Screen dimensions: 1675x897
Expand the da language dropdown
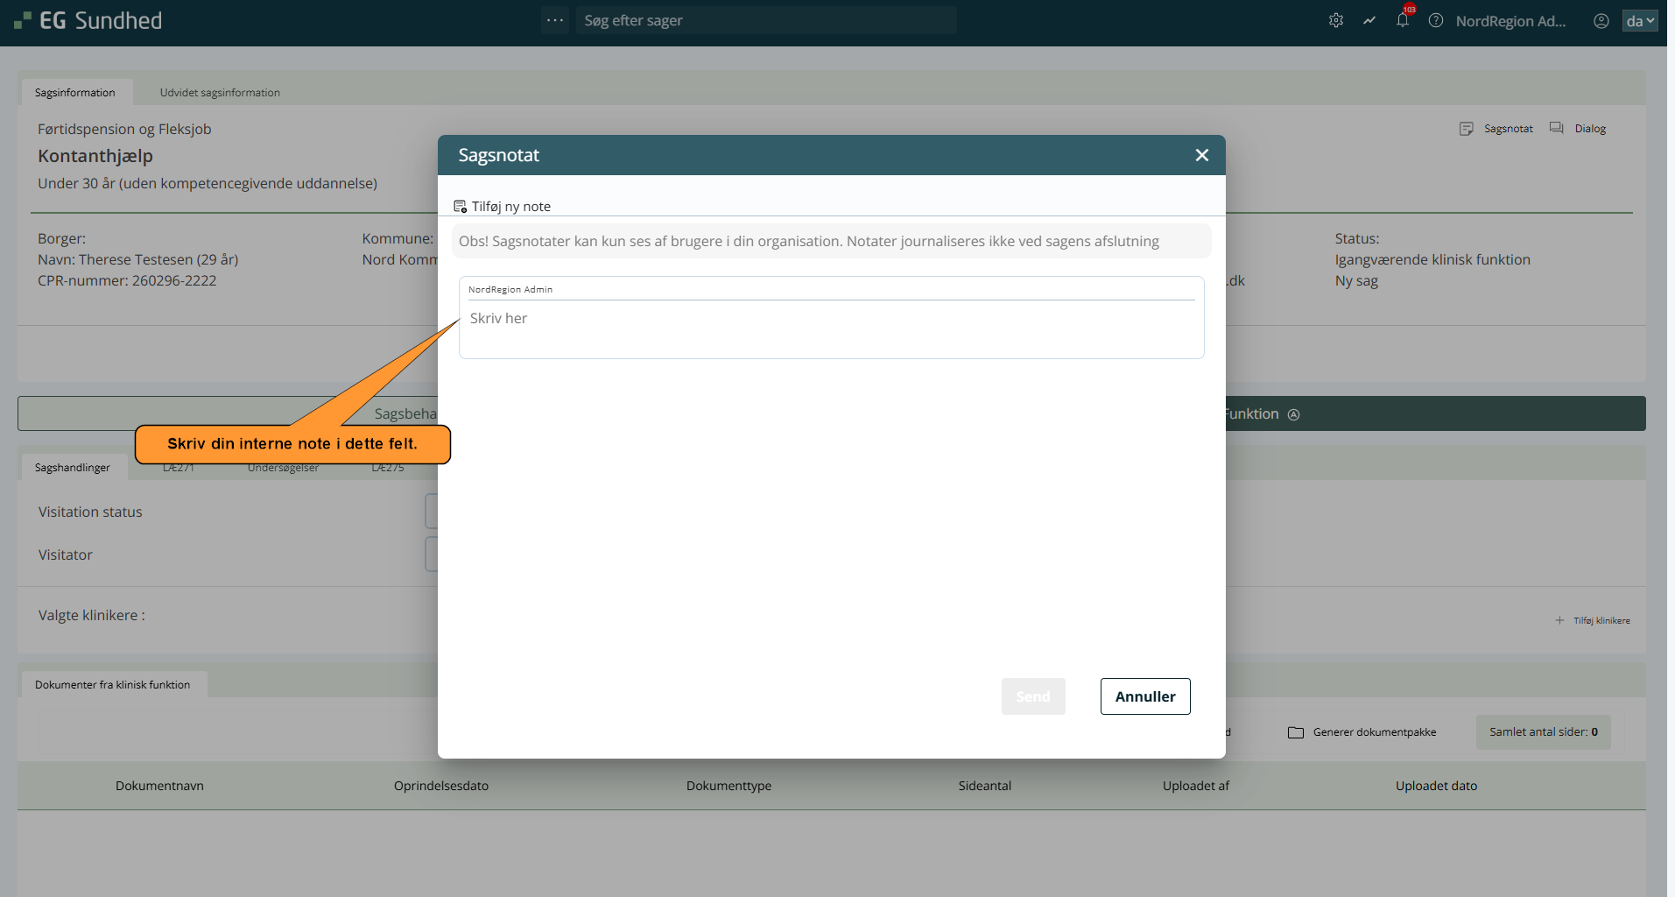(x=1640, y=21)
